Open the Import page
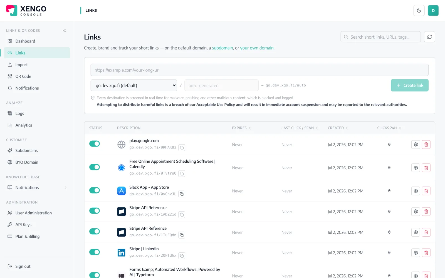445x278 pixels. tap(37, 64)
